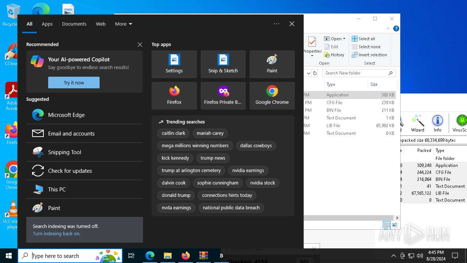This screenshot has height=263, width=467.
Task: Switch to Apps search tab
Action: tap(47, 24)
